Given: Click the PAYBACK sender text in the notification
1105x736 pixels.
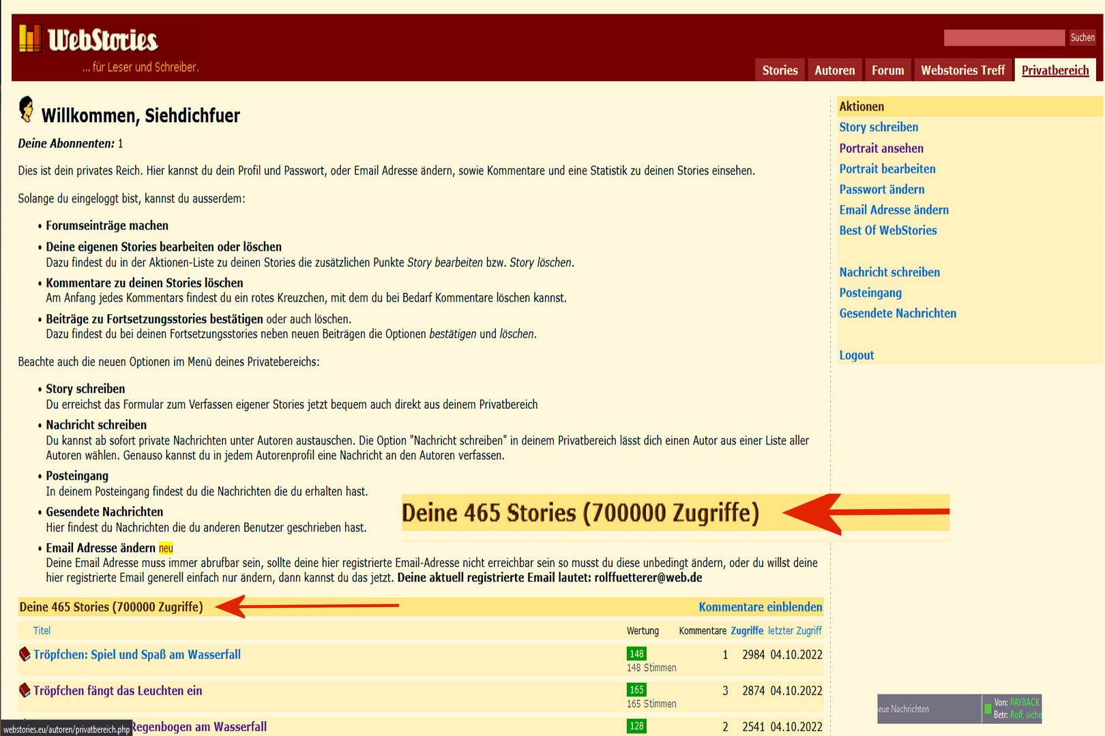Looking at the screenshot, I should (x=1025, y=702).
